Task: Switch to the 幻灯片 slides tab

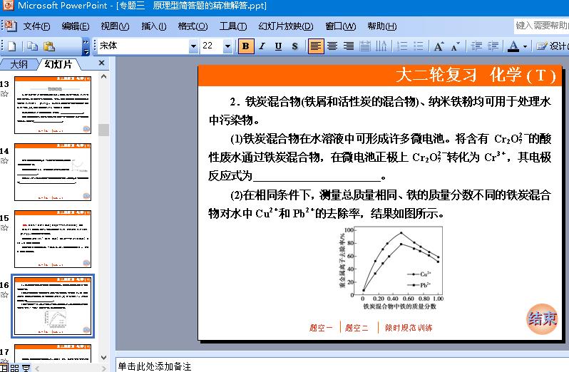Action: pos(58,64)
